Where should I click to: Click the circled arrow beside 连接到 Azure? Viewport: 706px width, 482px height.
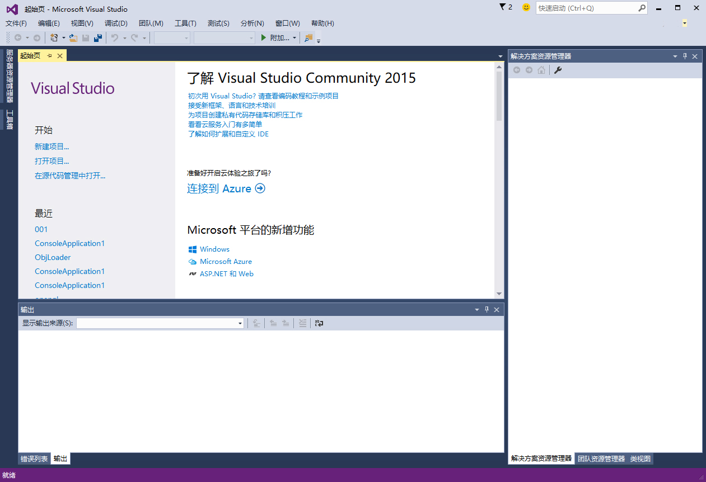(x=260, y=188)
